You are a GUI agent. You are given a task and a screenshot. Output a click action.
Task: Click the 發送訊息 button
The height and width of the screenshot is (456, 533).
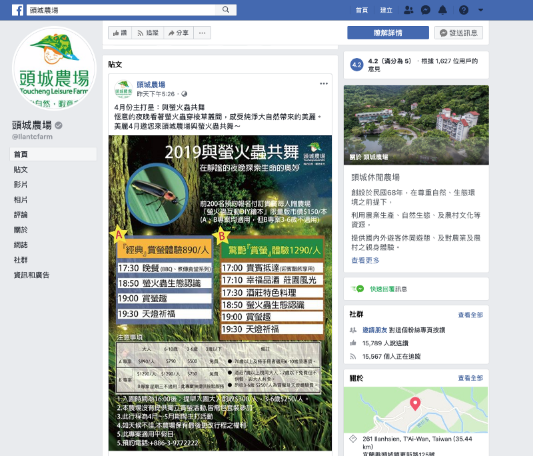coord(458,33)
